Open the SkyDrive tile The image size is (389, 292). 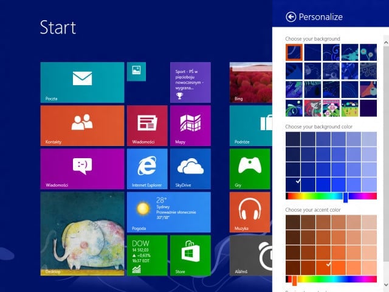pyautogui.click(x=190, y=169)
